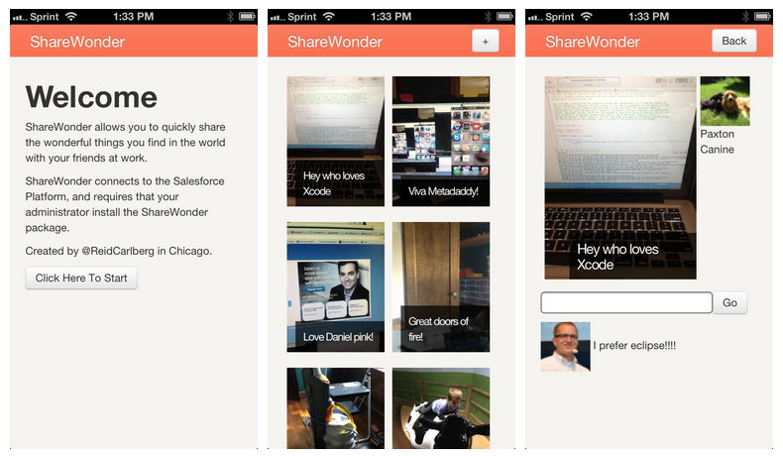The image size is (783, 456).
Task: Focus the comment text input field
Action: pyautogui.click(x=626, y=302)
